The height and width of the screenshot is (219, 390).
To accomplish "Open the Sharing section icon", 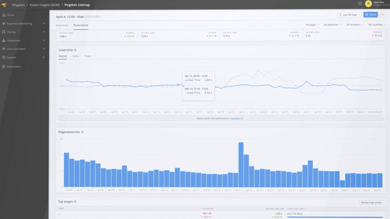I will [4, 32].
